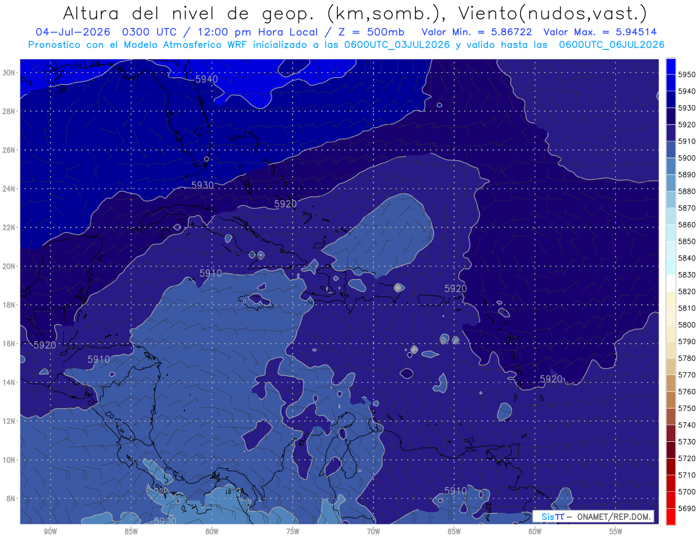Click the 12N latitude axis label
The image size is (698, 539).
pyautogui.click(x=9, y=421)
